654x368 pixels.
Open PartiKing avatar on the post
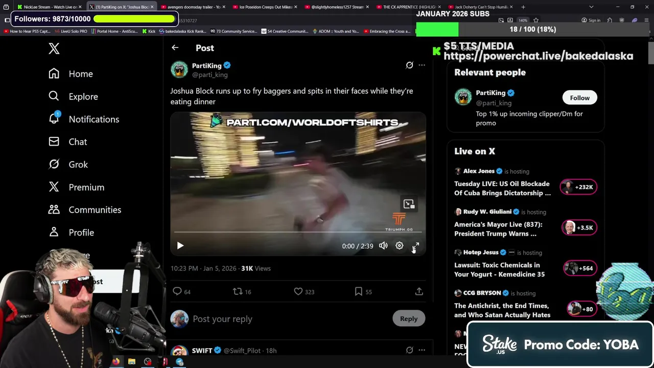point(179,70)
